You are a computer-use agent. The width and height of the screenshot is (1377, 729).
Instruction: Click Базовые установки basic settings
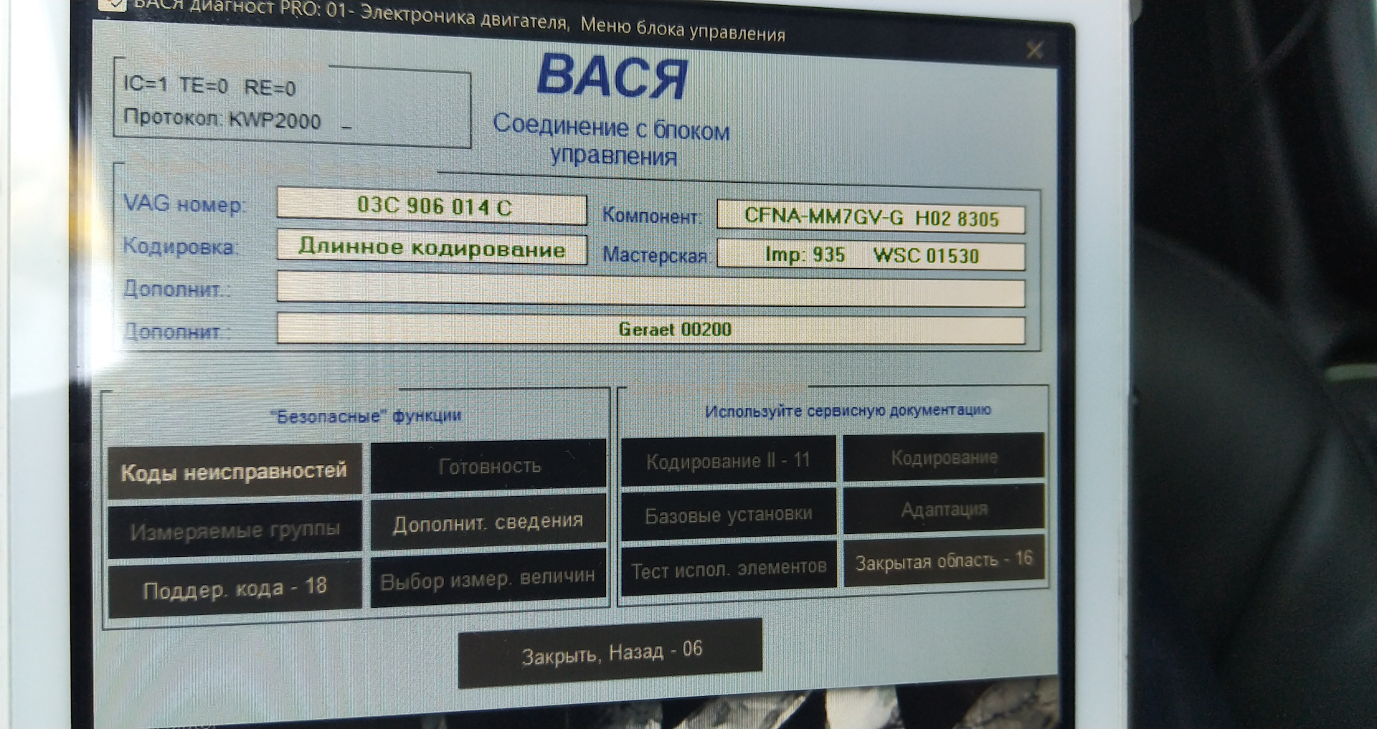point(729,514)
